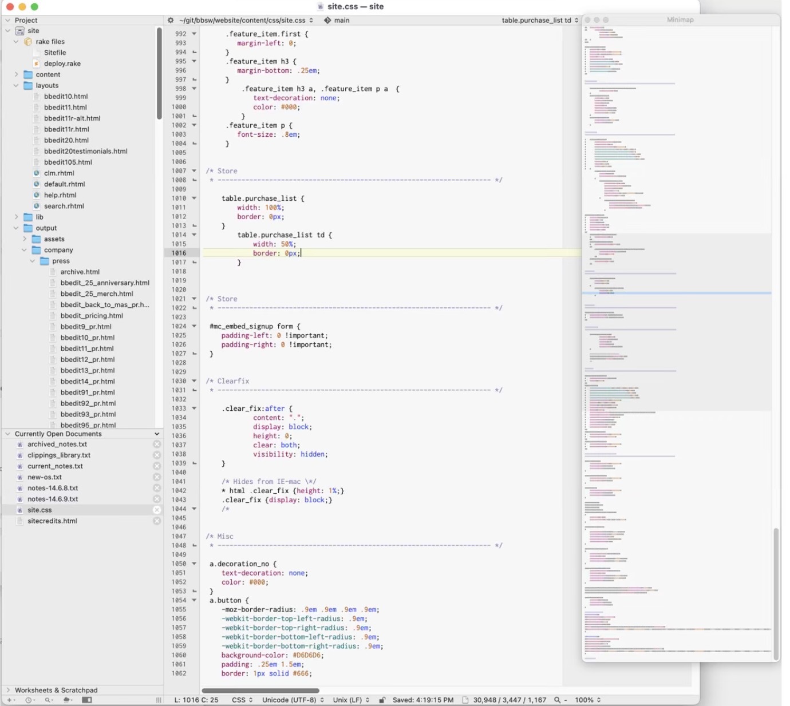Click the main branch name
Screen dimensions: 790x706
point(342,20)
